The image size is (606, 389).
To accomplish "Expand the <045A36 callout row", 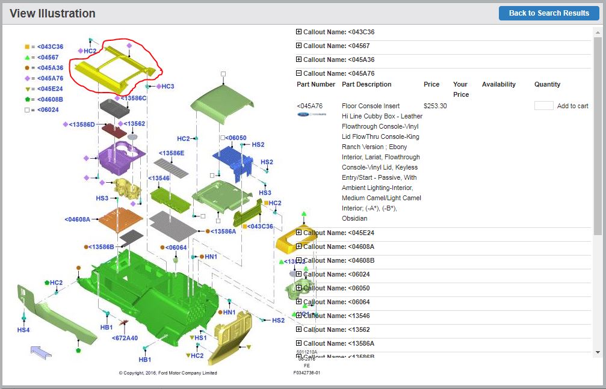I will [298, 60].
